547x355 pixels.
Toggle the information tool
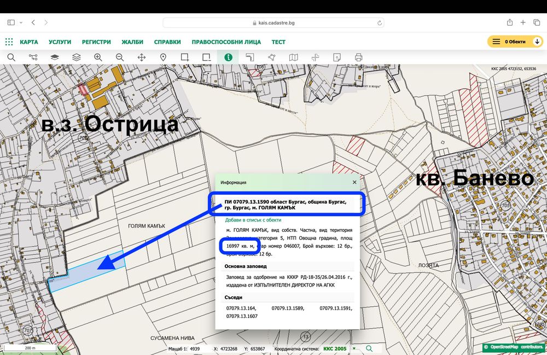[x=228, y=57]
